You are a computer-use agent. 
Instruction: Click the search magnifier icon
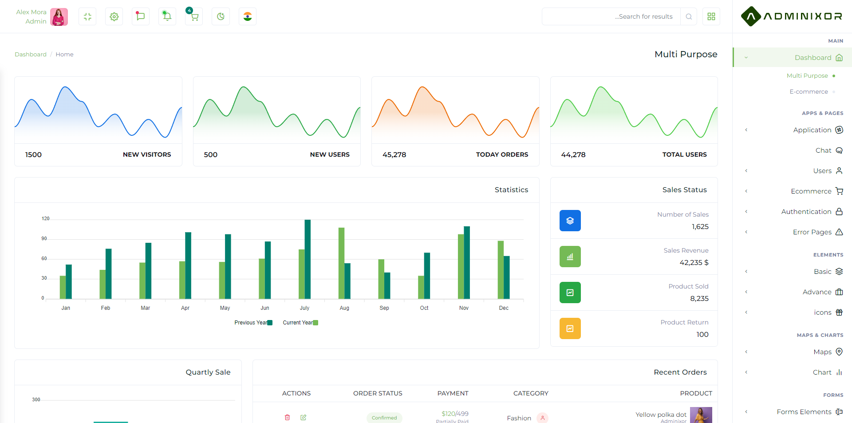689,16
